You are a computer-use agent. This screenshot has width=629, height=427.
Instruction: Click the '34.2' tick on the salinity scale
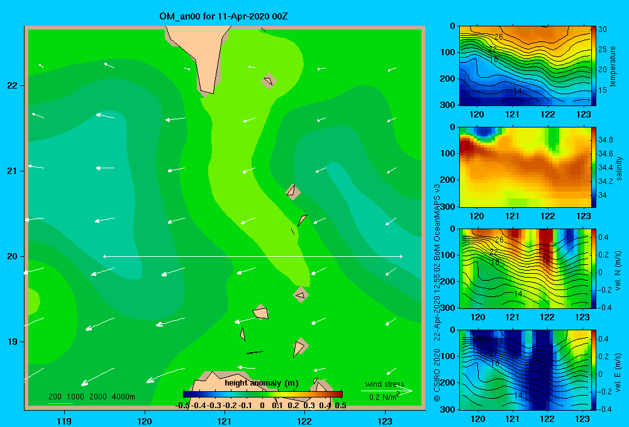point(605,181)
